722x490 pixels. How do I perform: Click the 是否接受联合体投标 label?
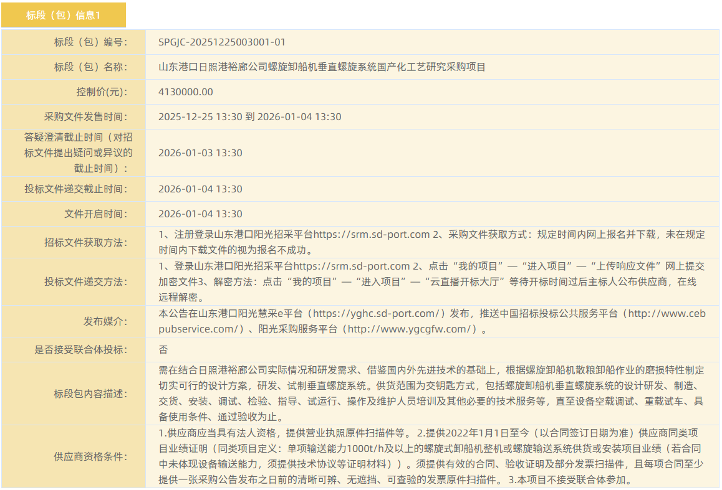(80, 350)
